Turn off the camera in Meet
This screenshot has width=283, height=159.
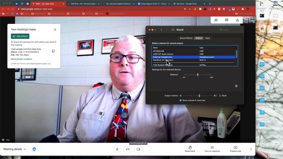[x=138, y=149]
